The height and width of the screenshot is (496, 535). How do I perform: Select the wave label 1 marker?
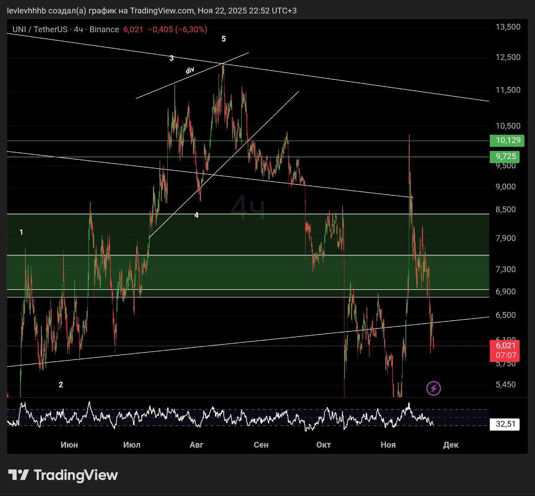(21, 232)
